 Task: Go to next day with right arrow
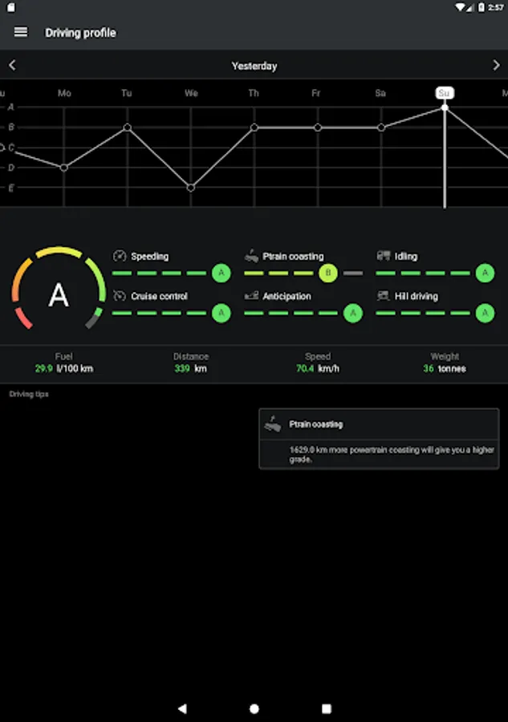click(x=496, y=66)
